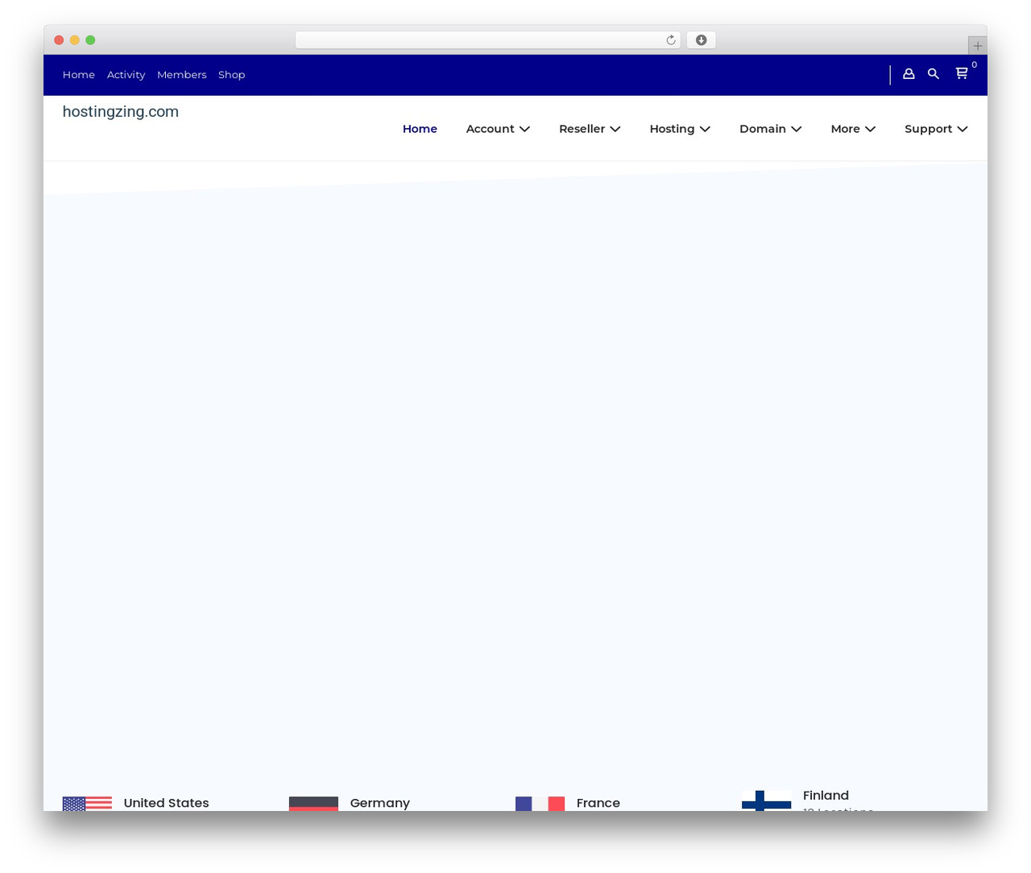This screenshot has height=873, width=1031.
Task: Click the Germany flag image
Action: 313,804
